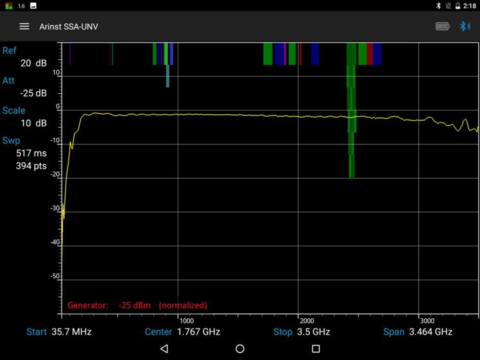Viewport: 480px width, 360px height.
Task: Edit the Span value 3.464 GHz
Action: (430, 332)
